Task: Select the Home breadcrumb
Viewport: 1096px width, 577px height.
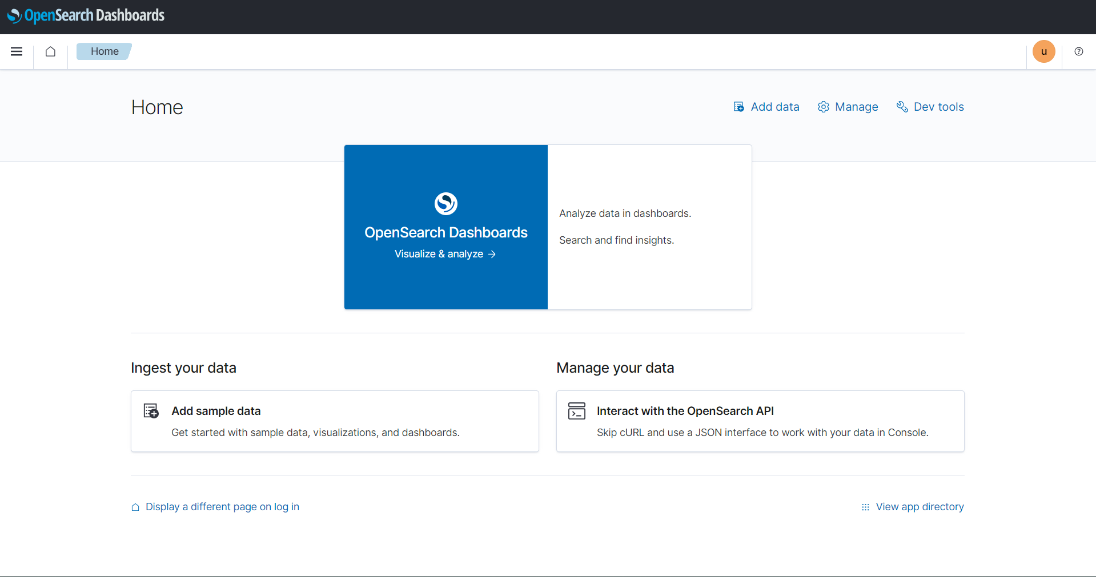Action: 105,51
